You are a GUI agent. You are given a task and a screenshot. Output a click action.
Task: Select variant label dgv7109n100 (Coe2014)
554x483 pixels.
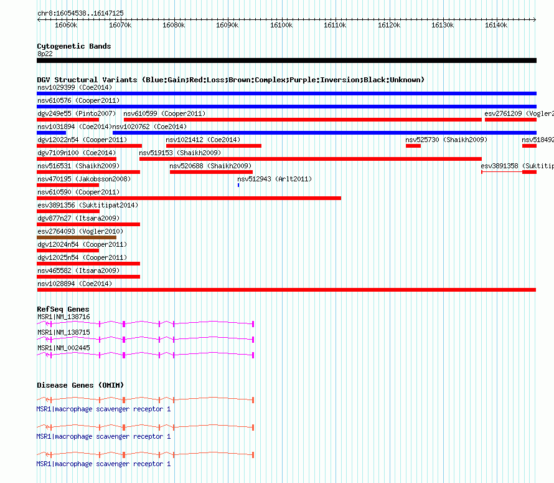click(77, 153)
